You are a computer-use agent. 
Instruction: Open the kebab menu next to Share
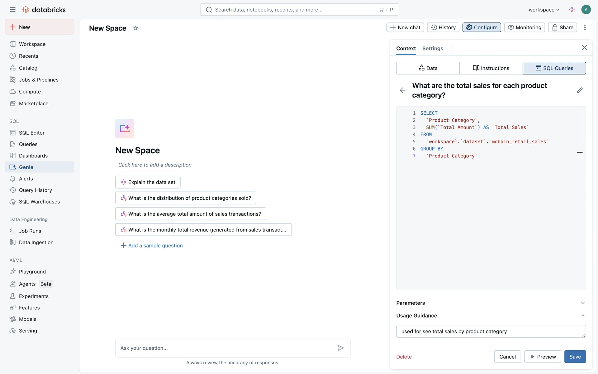(x=585, y=27)
